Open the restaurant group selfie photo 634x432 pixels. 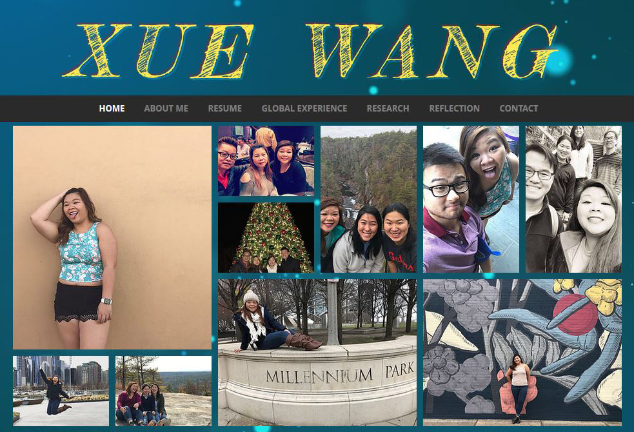(x=266, y=161)
